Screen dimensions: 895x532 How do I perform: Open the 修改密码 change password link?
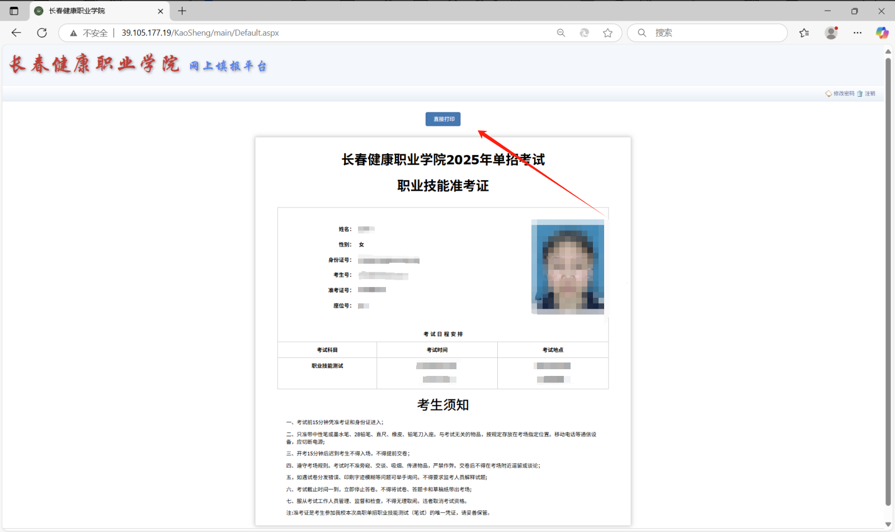(x=843, y=93)
